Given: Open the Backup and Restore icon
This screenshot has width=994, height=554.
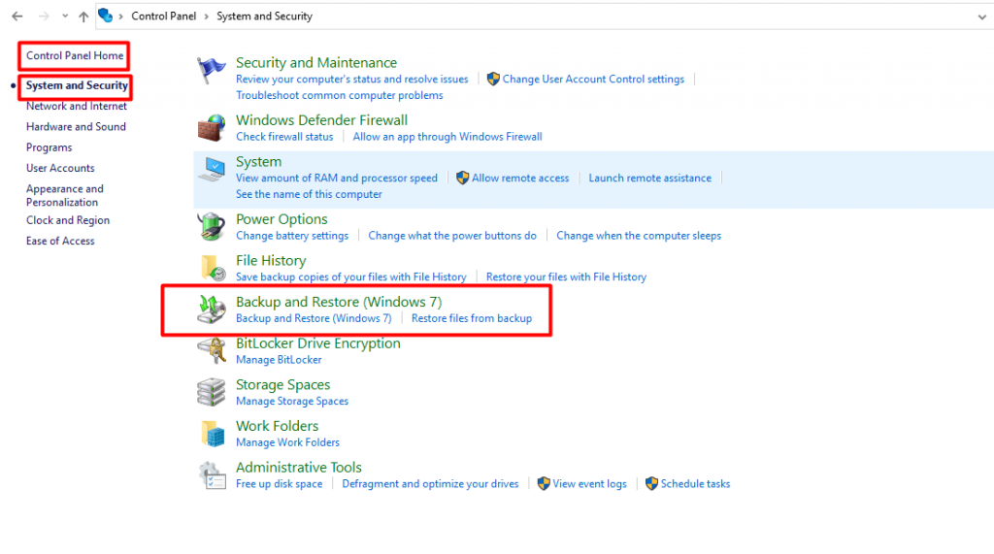Looking at the screenshot, I should coord(212,310).
